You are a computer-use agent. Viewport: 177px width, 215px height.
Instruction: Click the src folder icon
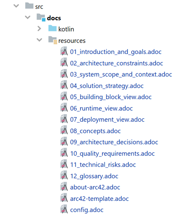click(x=29, y=6)
